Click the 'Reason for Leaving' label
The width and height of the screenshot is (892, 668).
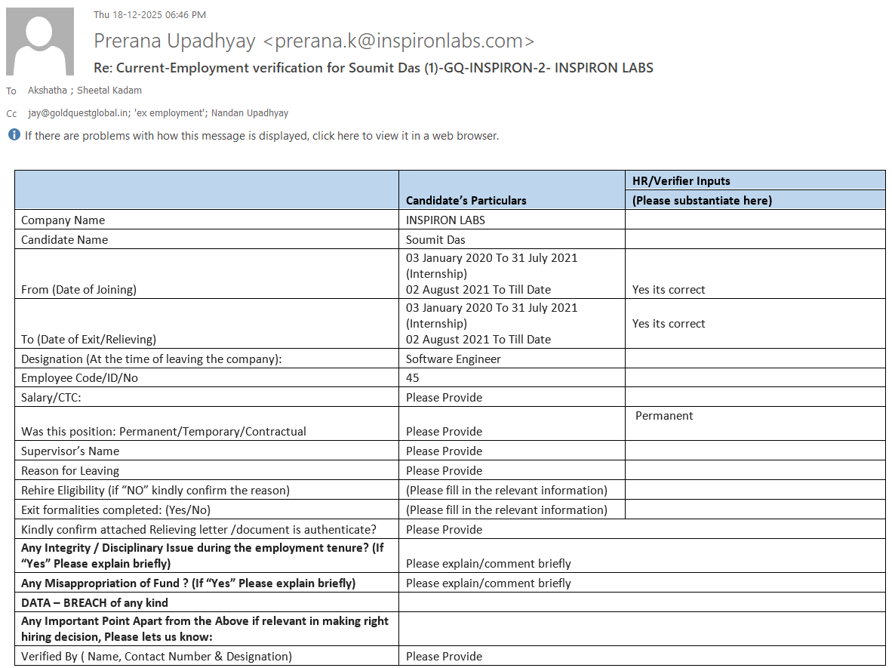tap(70, 470)
